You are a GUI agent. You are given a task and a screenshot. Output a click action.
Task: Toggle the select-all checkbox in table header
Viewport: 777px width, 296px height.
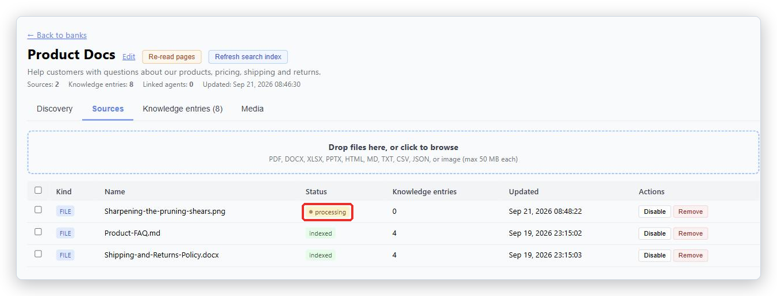coord(38,190)
